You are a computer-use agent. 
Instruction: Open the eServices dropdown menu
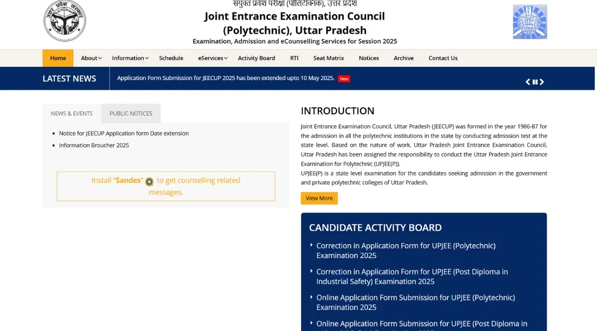[x=212, y=58]
